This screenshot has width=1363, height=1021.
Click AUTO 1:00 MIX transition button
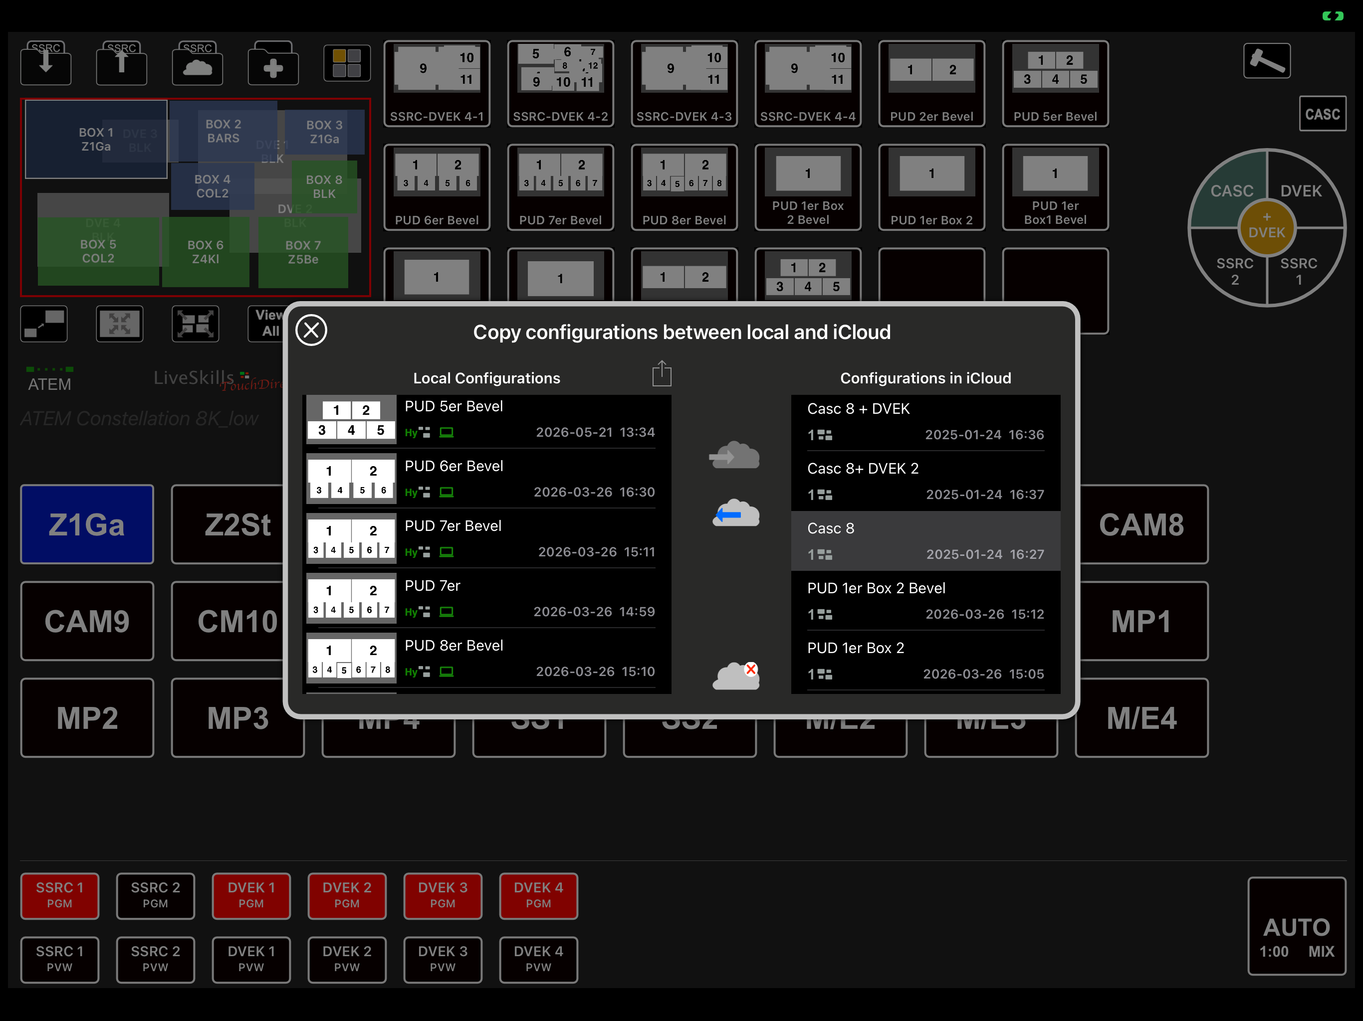[x=1297, y=926]
